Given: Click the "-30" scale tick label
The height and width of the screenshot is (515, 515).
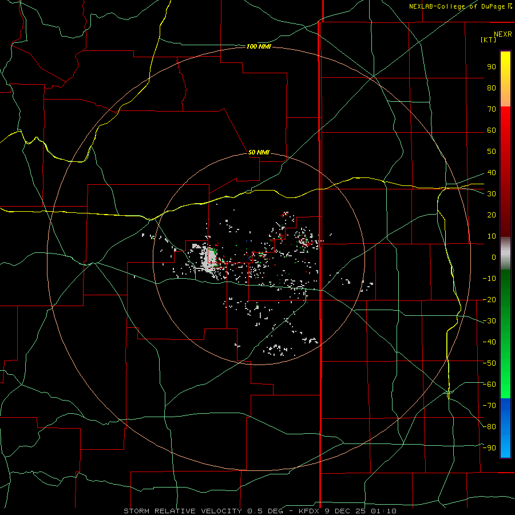Looking at the screenshot, I should pyautogui.click(x=489, y=321).
